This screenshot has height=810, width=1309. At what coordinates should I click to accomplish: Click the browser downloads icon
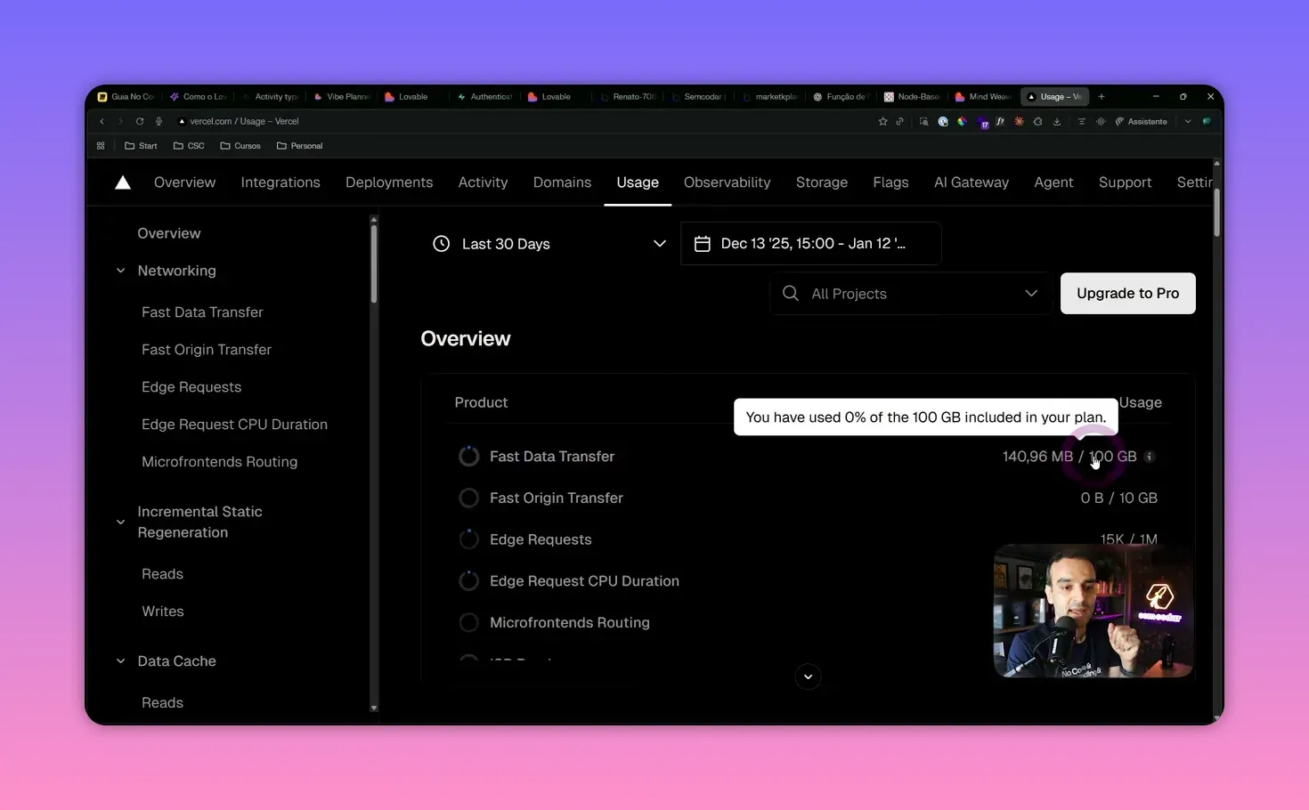click(1057, 121)
